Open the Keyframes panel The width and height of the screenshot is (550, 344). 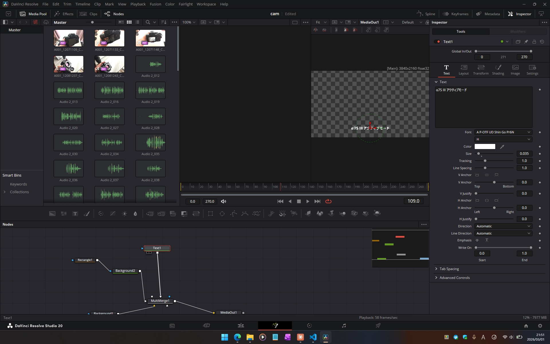click(x=455, y=13)
